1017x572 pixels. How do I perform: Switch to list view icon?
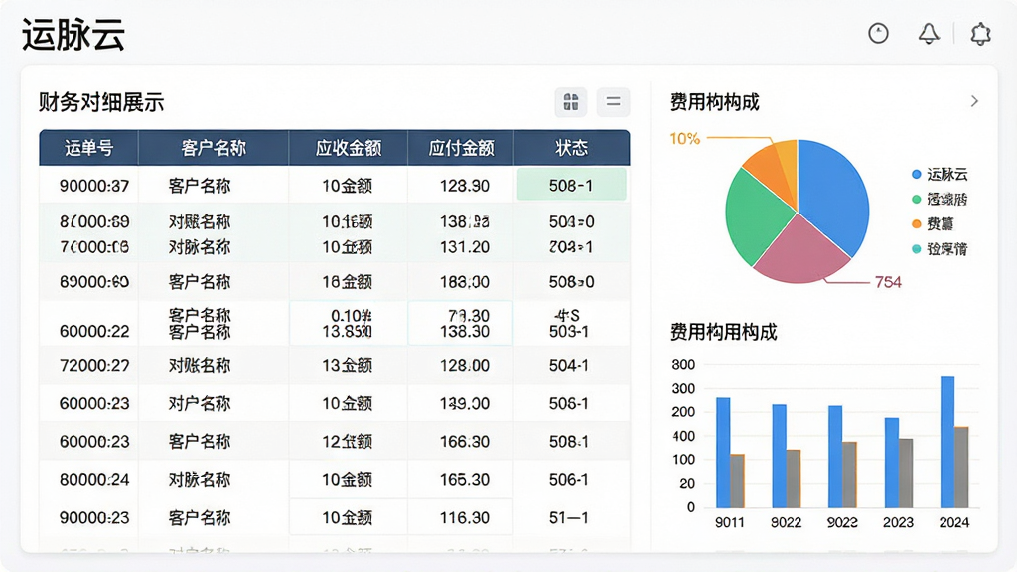[x=613, y=102]
